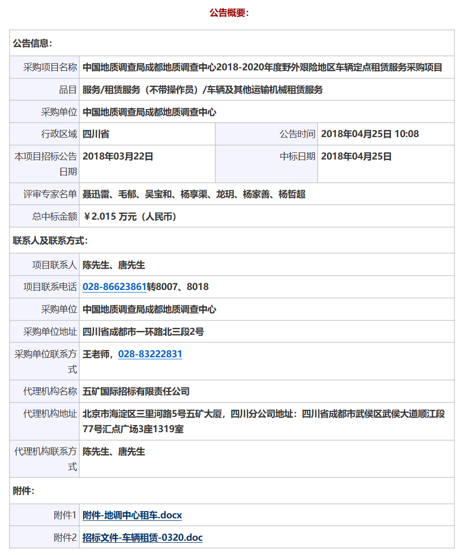Open phone link 028-83222831
Viewport: 467px width, 555px height.
(x=150, y=354)
